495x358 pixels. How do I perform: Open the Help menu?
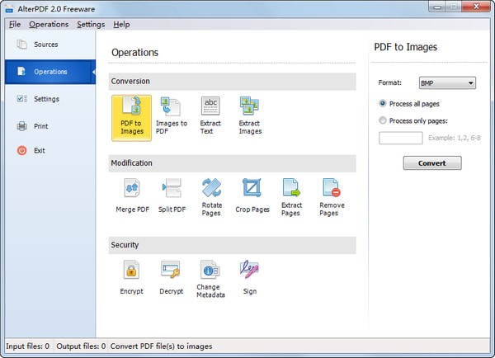coord(121,25)
